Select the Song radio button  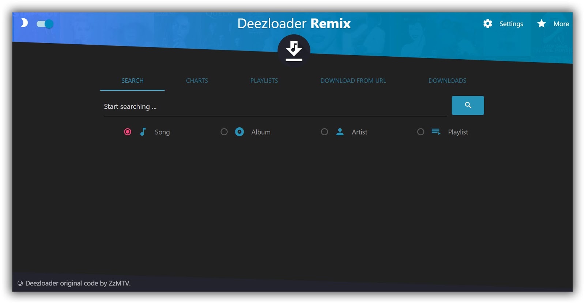tap(128, 132)
